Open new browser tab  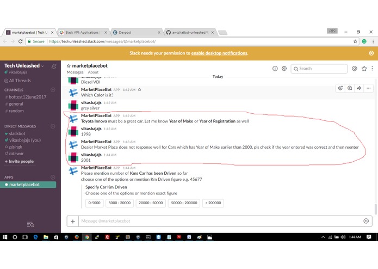tap(223, 33)
